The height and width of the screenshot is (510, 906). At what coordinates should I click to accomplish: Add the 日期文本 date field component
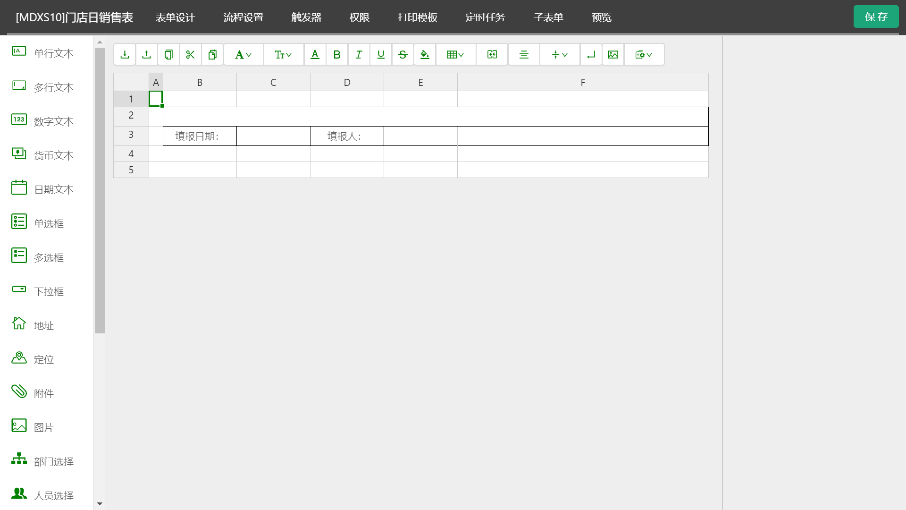click(42, 189)
